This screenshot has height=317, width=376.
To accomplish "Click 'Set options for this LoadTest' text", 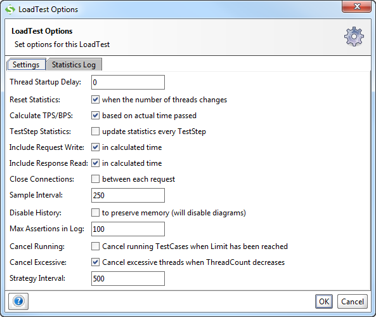I will point(62,44).
